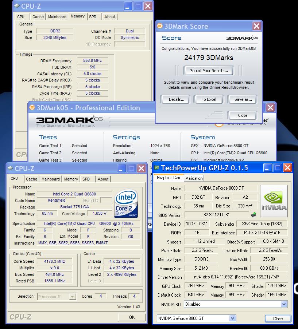298x329 pixels.
Task: Click the Details button in 3DMark Score
Action: tap(176, 99)
